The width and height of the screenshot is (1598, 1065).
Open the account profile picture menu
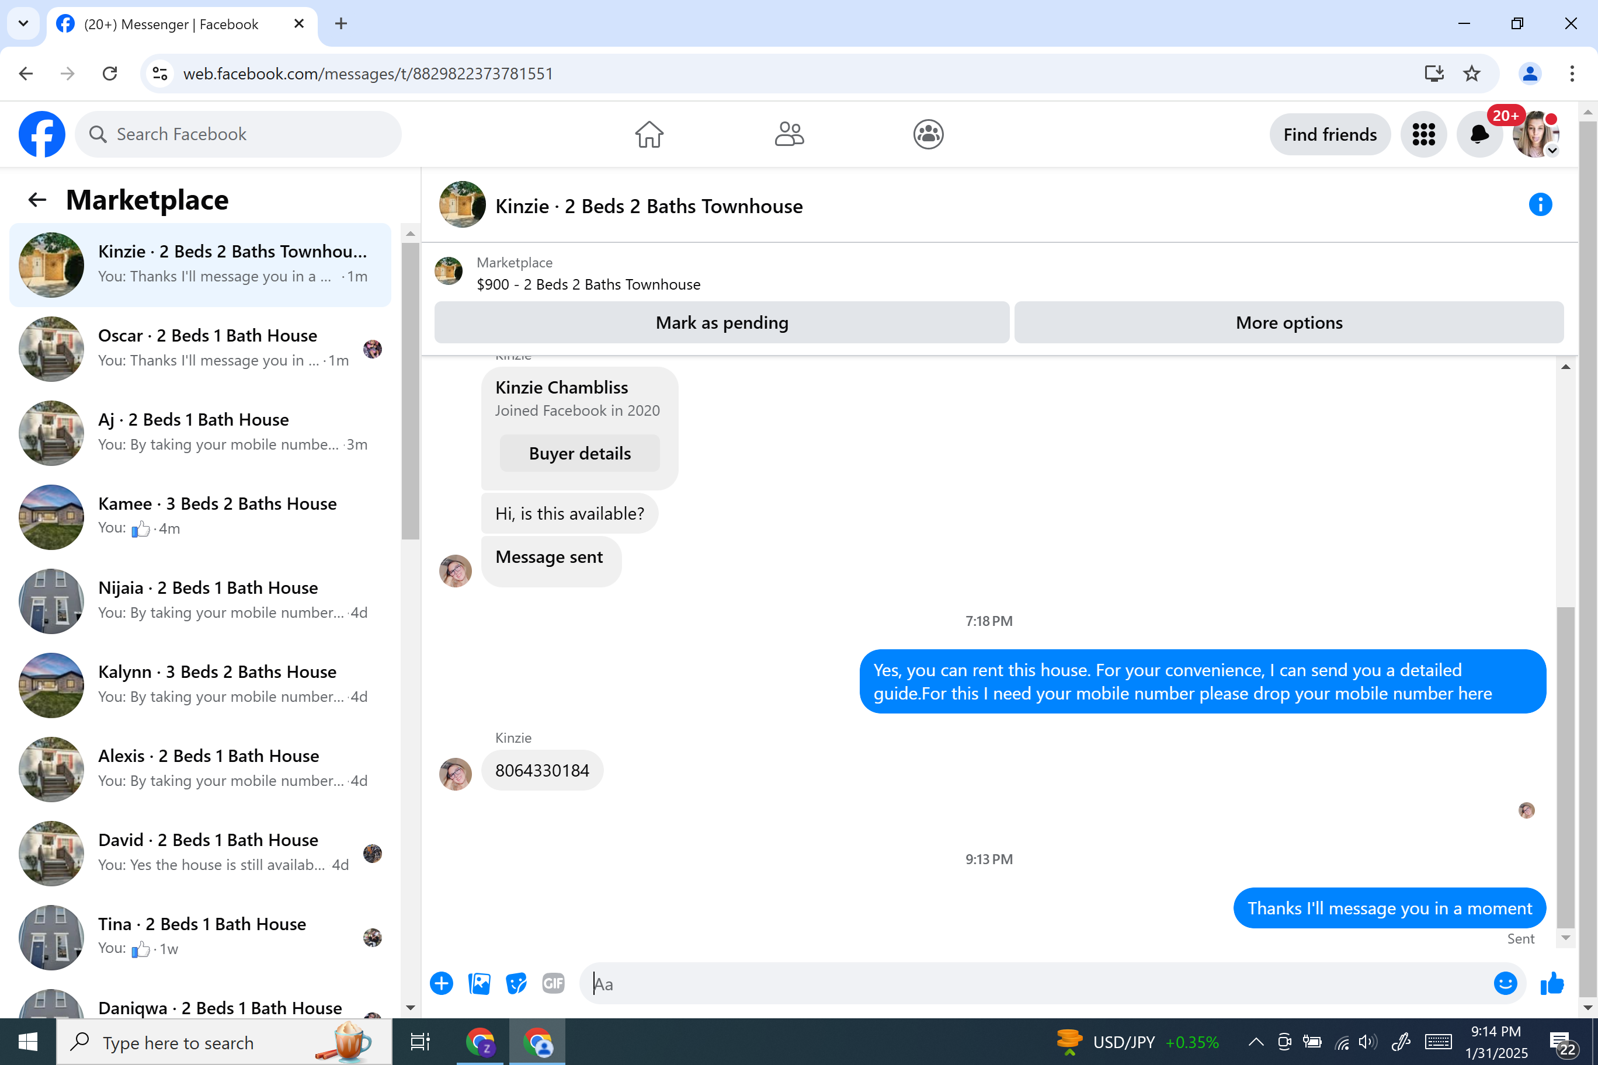click(1536, 134)
